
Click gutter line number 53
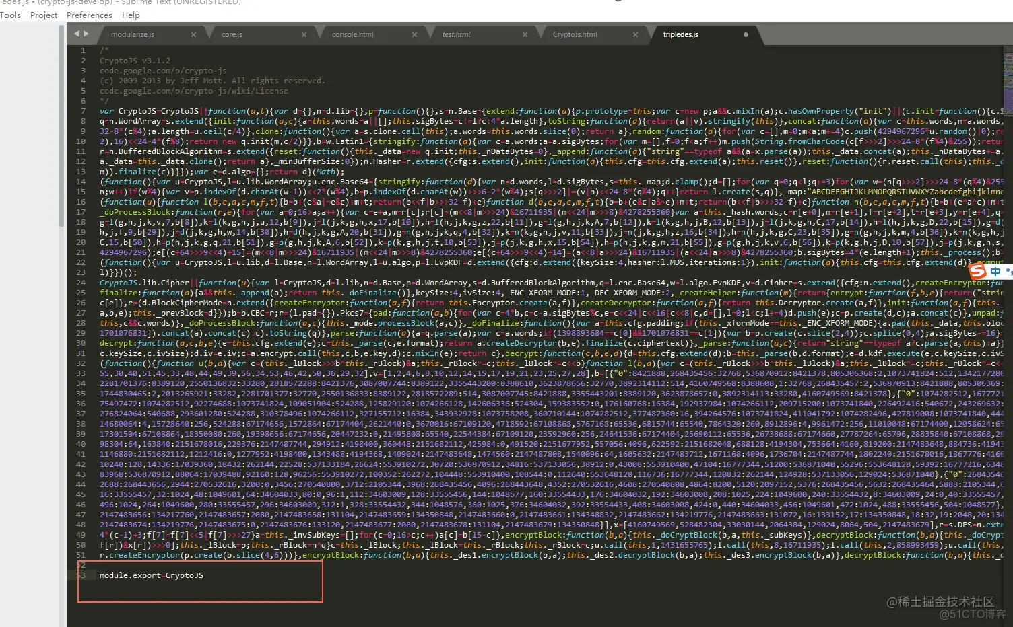click(81, 575)
